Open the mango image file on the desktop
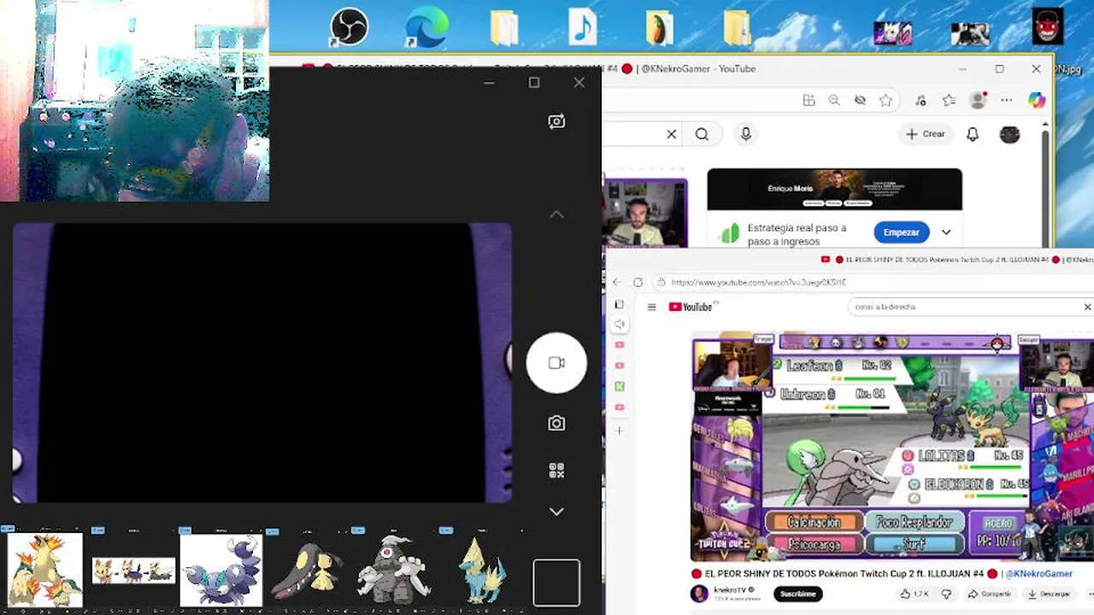1094x615 pixels. tap(659, 26)
